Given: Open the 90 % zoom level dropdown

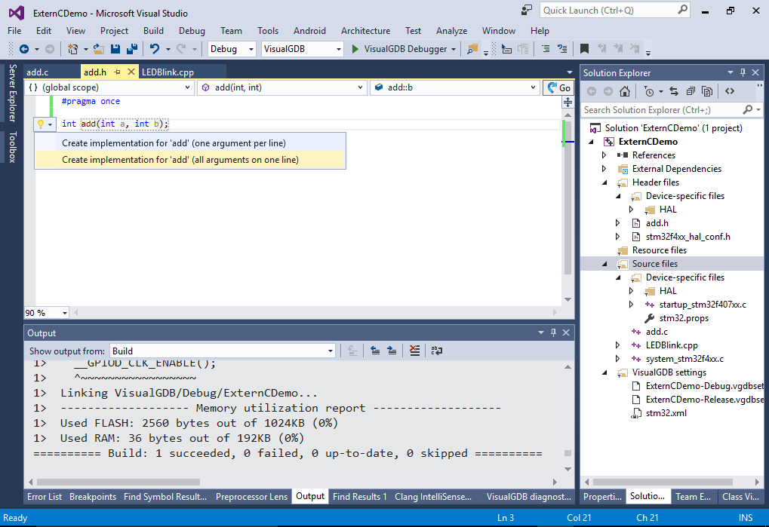Looking at the screenshot, I should click(x=47, y=312).
